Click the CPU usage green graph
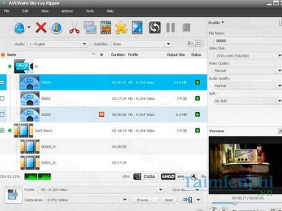This screenshot has width=282, height=211. pos(38,177)
